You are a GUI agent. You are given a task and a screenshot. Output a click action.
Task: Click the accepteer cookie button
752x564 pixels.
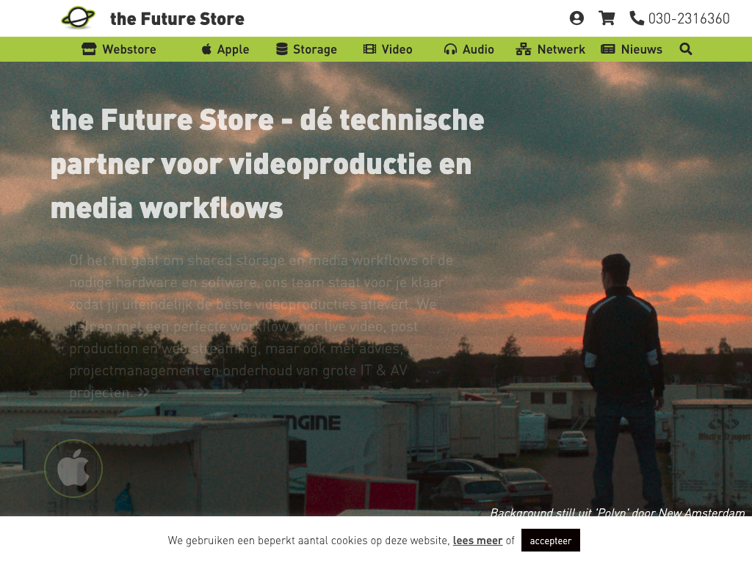point(551,540)
